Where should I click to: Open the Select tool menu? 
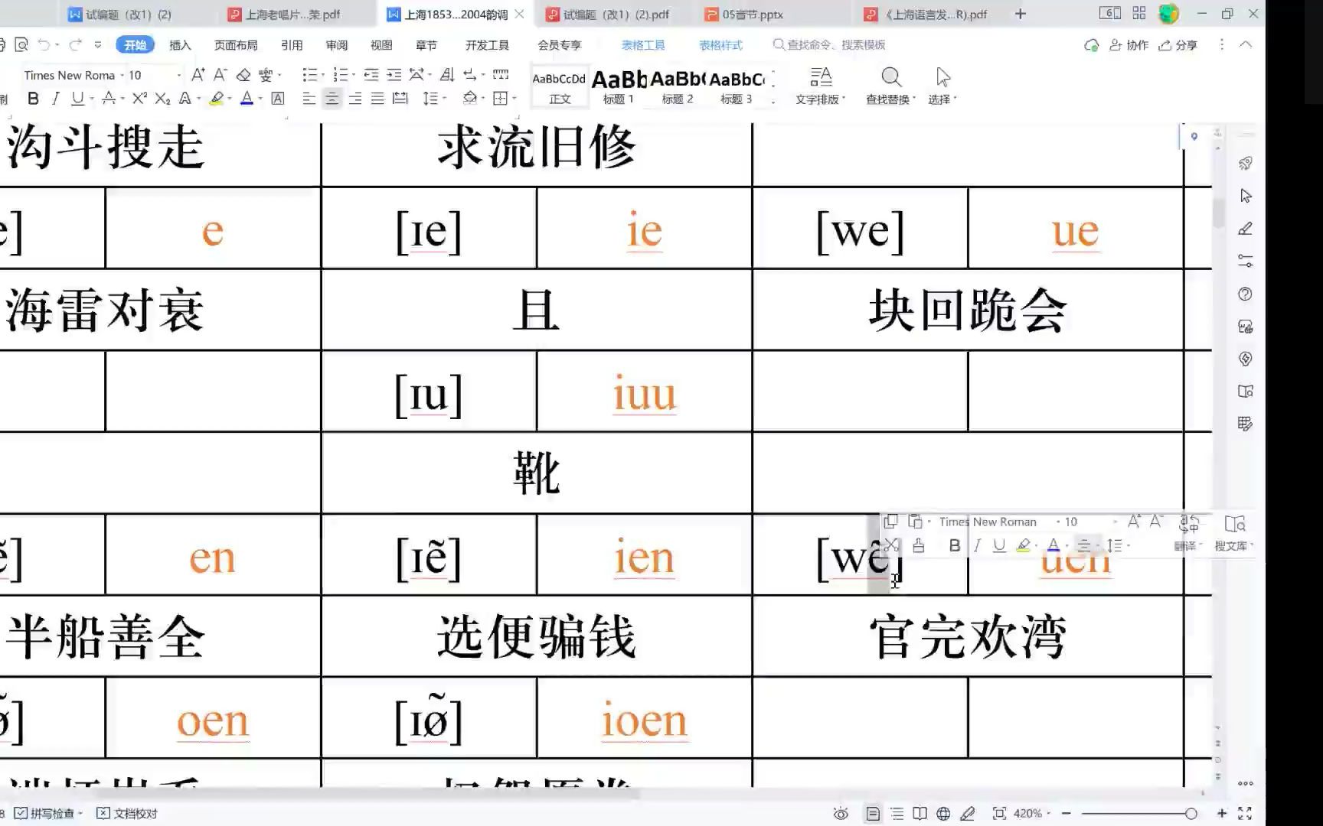click(942, 86)
